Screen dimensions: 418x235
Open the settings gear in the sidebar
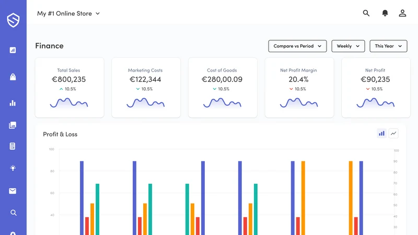click(x=13, y=233)
